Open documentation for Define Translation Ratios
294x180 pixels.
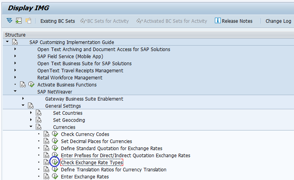point(46,169)
